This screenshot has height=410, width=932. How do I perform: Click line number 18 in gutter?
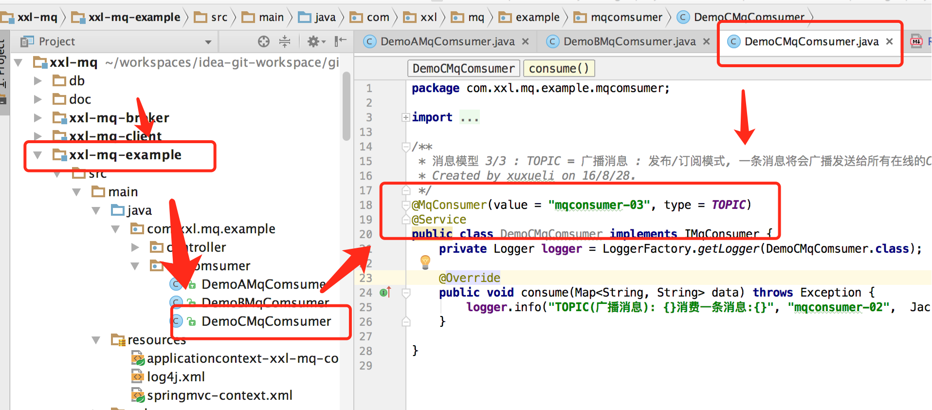coord(366,205)
